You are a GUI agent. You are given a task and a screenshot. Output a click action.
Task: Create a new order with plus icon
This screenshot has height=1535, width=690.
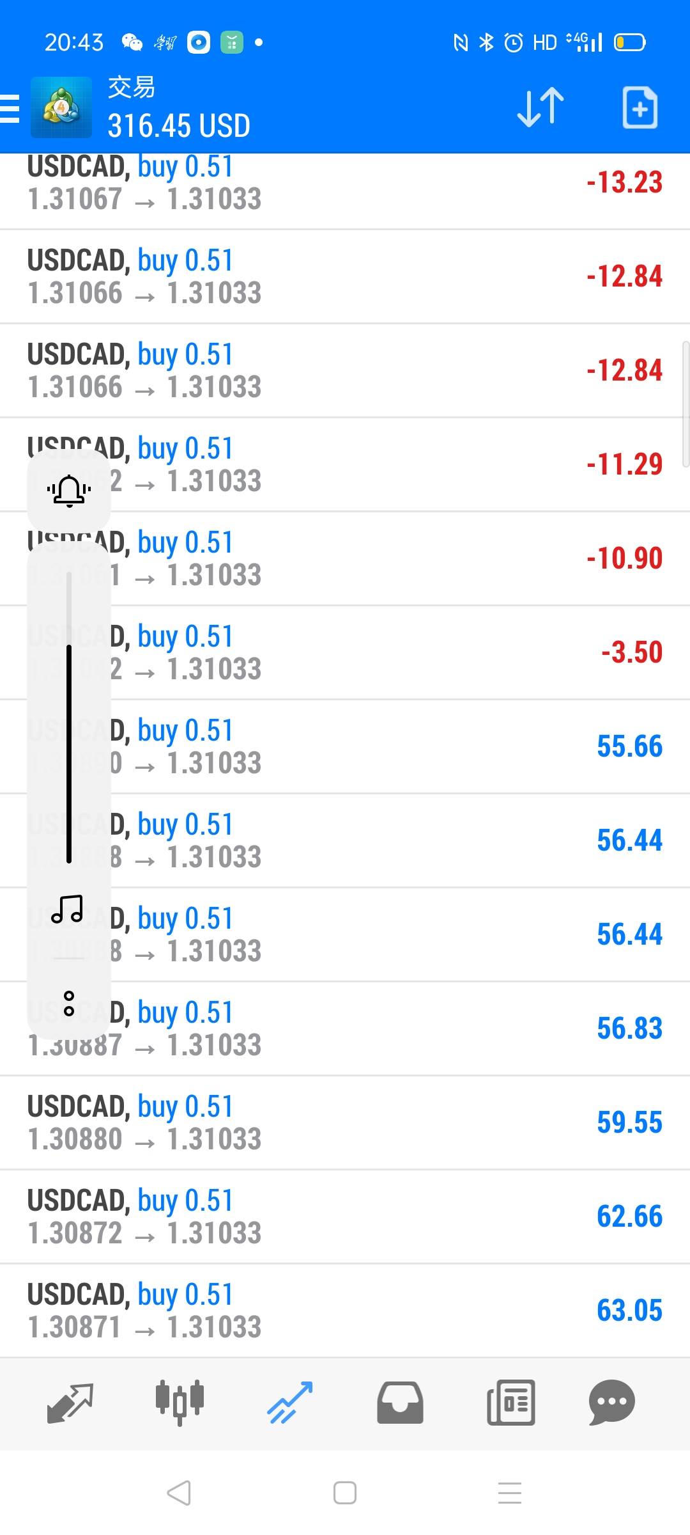640,107
